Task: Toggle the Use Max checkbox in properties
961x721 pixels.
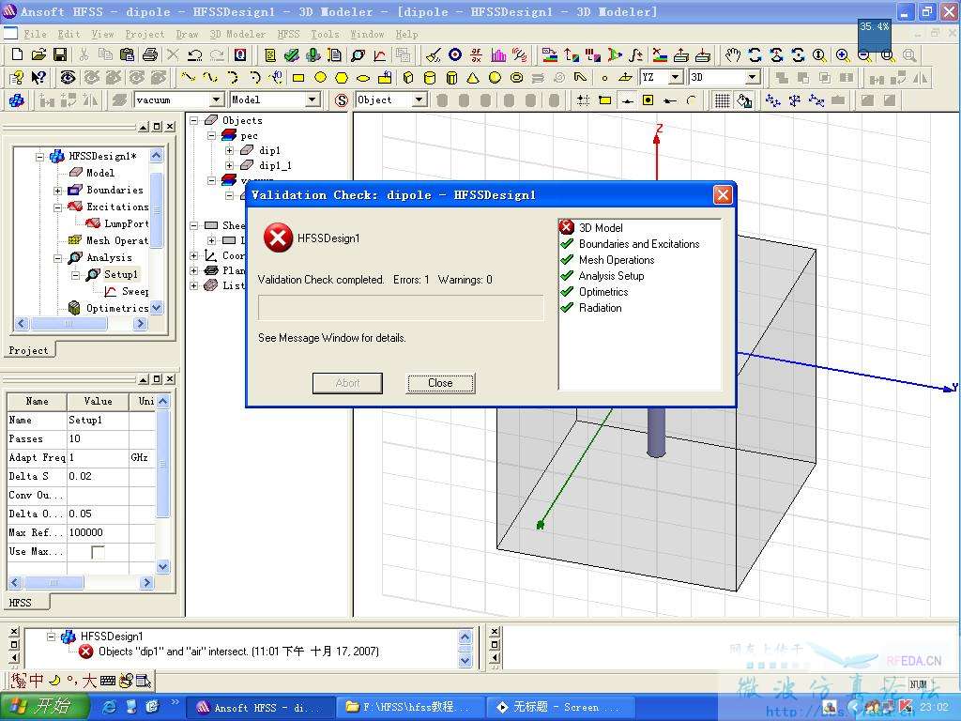Action: click(x=98, y=552)
